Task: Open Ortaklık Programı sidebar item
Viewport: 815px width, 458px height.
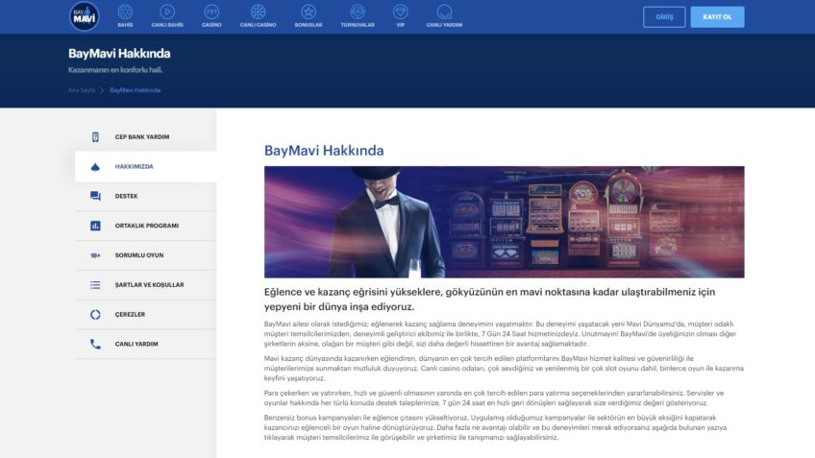Action: [x=146, y=226]
